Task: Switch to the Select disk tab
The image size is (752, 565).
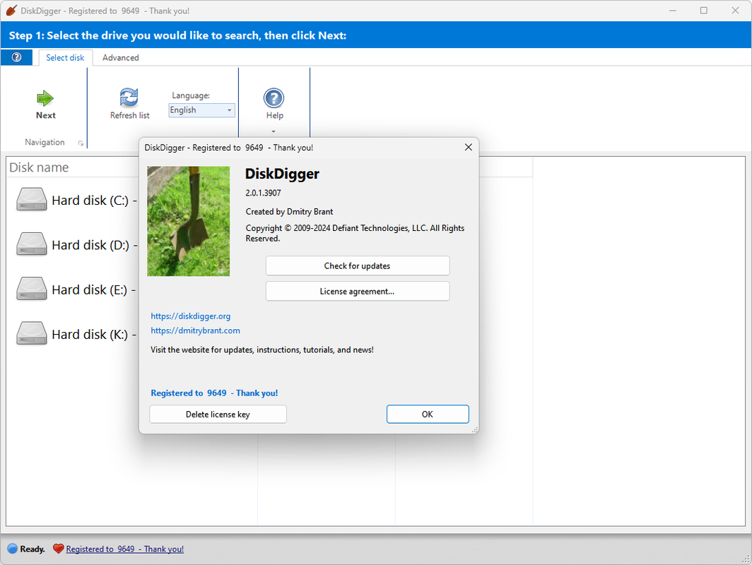Action: [65, 57]
